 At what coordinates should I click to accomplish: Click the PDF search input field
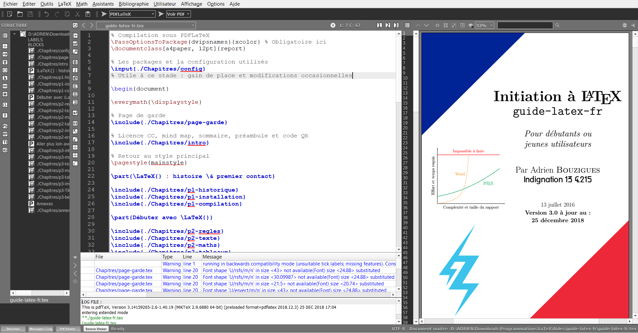[x=525, y=25]
